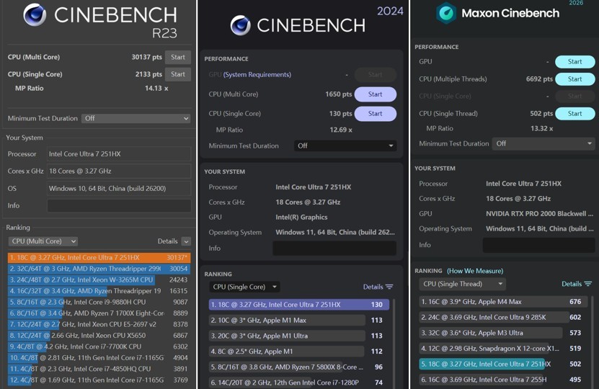Start CPU (Multiple Threads) test in Cinebench 2026
The height and width of the screenshot is (389, 599).
[x=574, y=79]
